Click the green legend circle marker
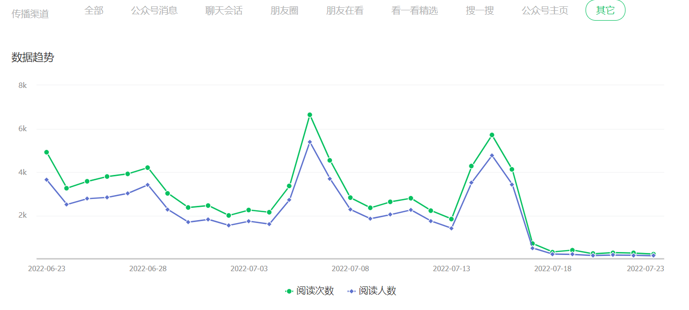This screenshot has height=310, width=689. (289, 291)
